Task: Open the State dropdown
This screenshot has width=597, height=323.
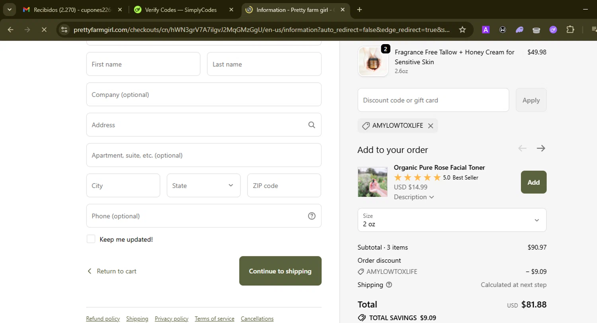Action: click(x=203, y=186)
